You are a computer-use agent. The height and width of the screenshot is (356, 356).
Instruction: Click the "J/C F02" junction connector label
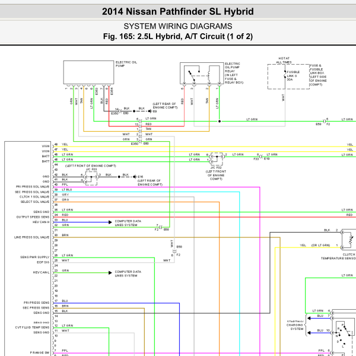tap(216, 167)
